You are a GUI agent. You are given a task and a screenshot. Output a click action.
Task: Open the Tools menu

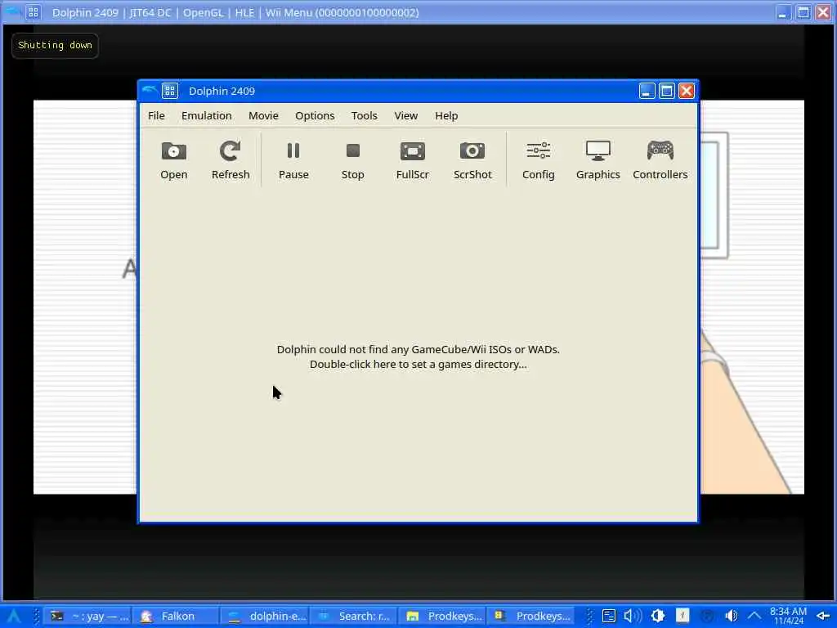(x=364, y=116)
